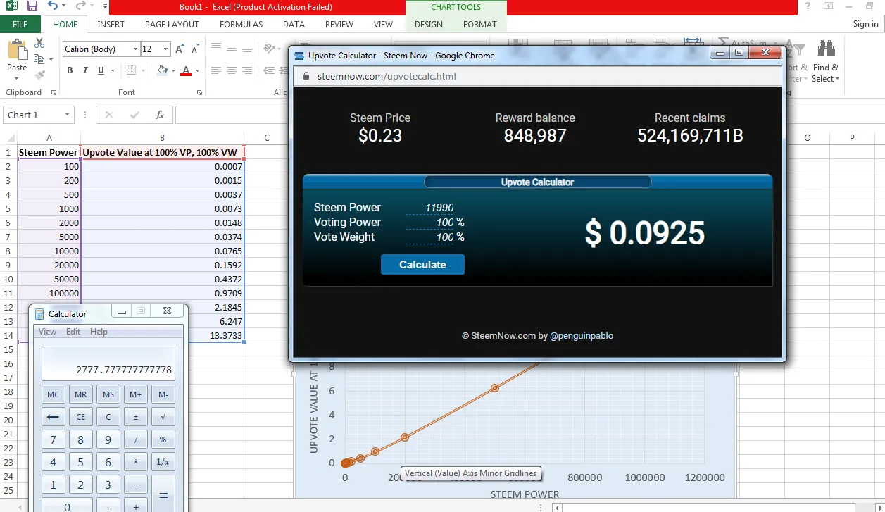
Task: Open the Font Color dropdown arrow
Action: pyautogui.click(x=197, y=71)
